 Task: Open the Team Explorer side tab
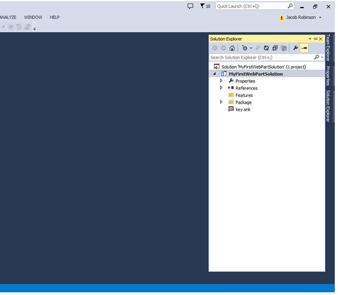click(x=328, y=48)
